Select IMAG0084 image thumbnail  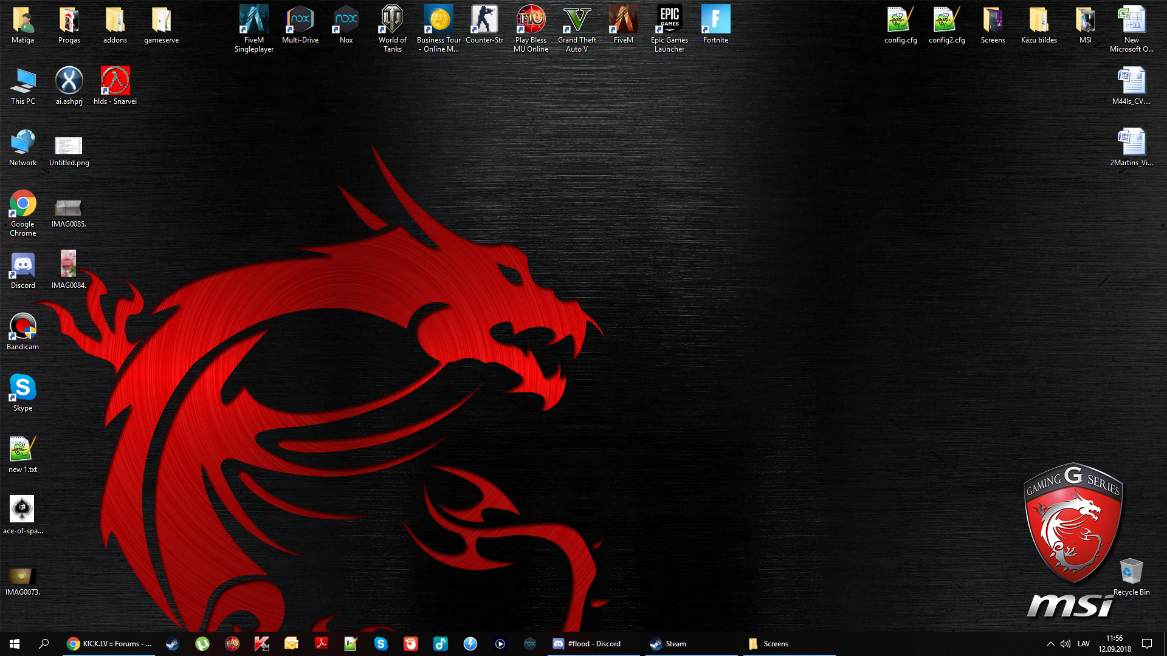click(69, 270)
